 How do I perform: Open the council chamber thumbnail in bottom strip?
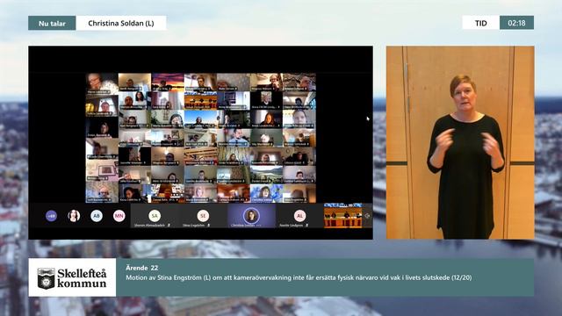343,216
